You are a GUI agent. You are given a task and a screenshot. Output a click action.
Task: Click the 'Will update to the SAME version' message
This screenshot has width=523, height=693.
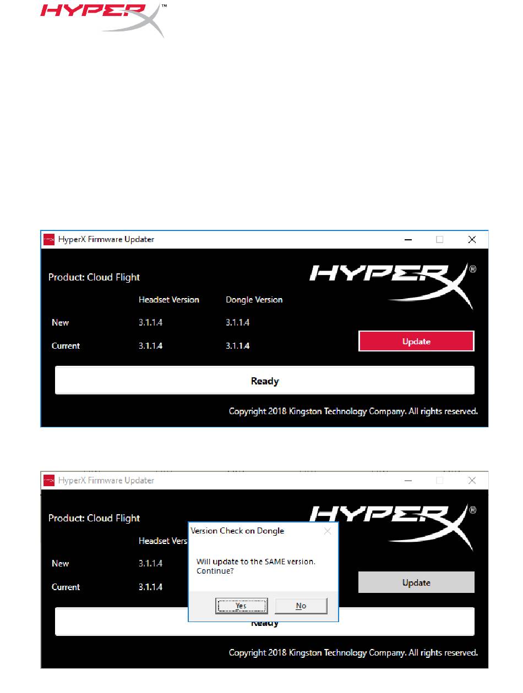[x=256, y=561]
